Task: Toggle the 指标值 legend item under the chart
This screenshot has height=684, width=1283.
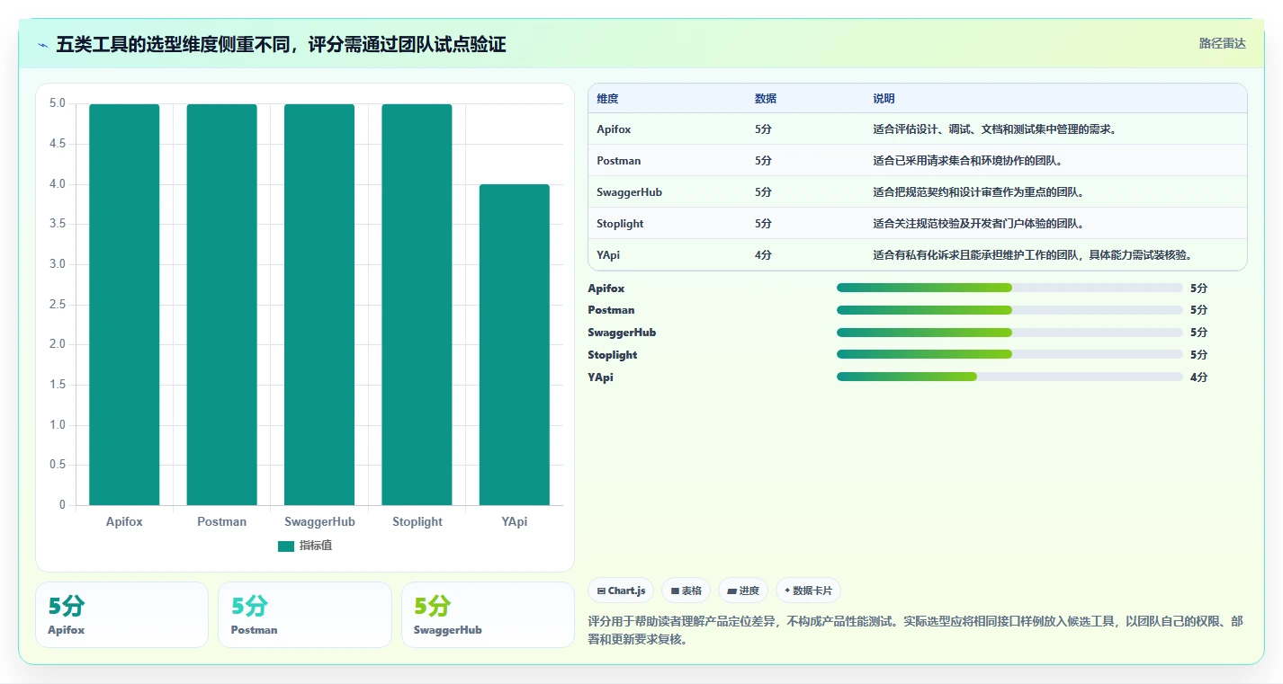Action: 305,546
